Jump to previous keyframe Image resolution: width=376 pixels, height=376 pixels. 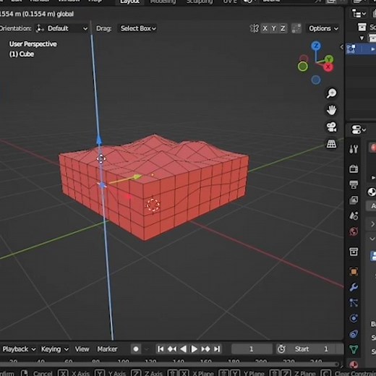[172, 349]
